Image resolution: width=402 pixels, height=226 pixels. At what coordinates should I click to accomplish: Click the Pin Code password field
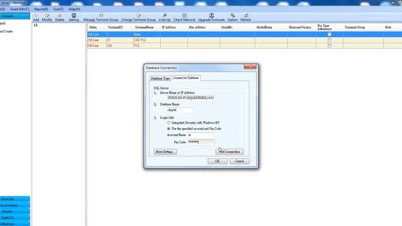[201, 142]
